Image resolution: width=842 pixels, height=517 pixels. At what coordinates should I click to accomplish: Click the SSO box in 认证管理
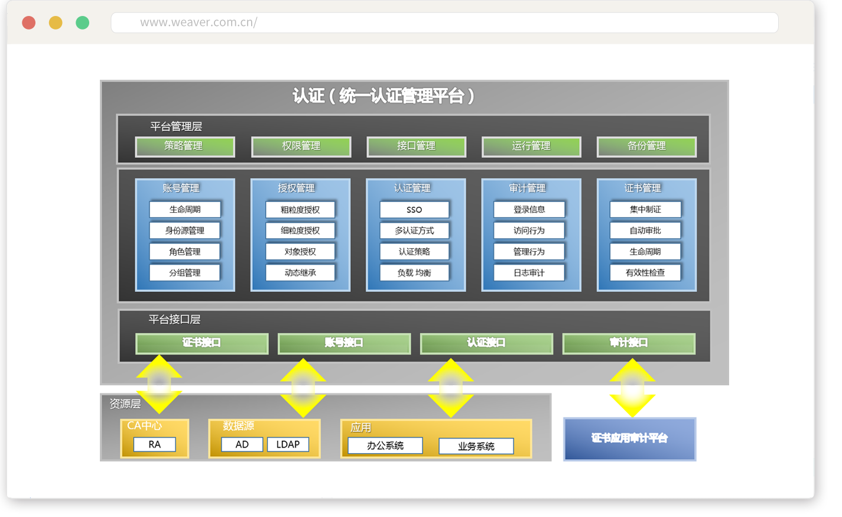point(414,210)
